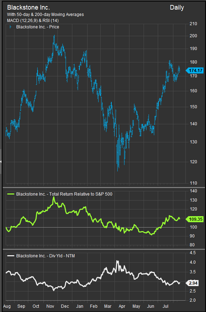This screenshot has width=206, height=312.
Task: Click the MACD (12,26,9) & RSI (14) subtitle
Action: 33,21
